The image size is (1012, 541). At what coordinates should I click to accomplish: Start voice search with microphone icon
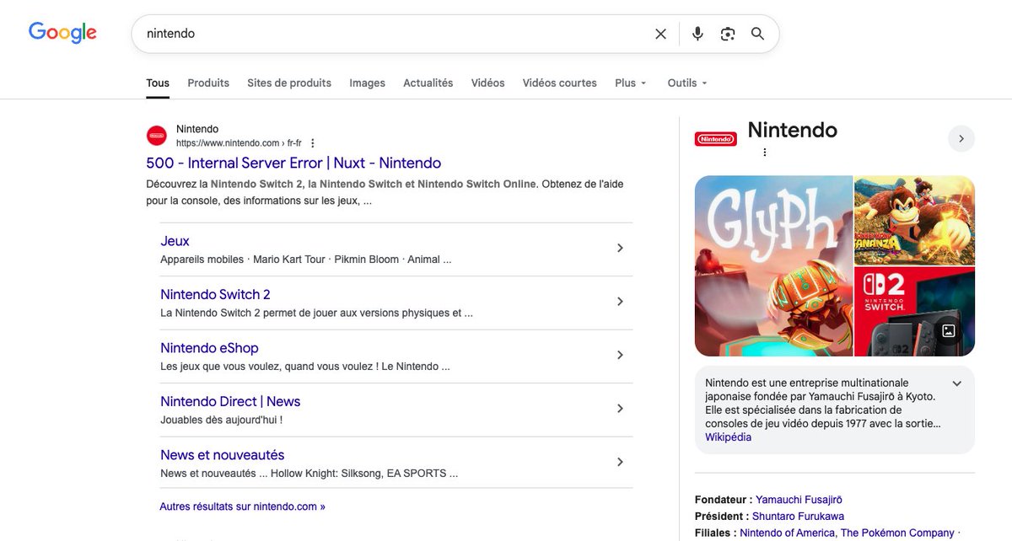click(x=697, y=34)
